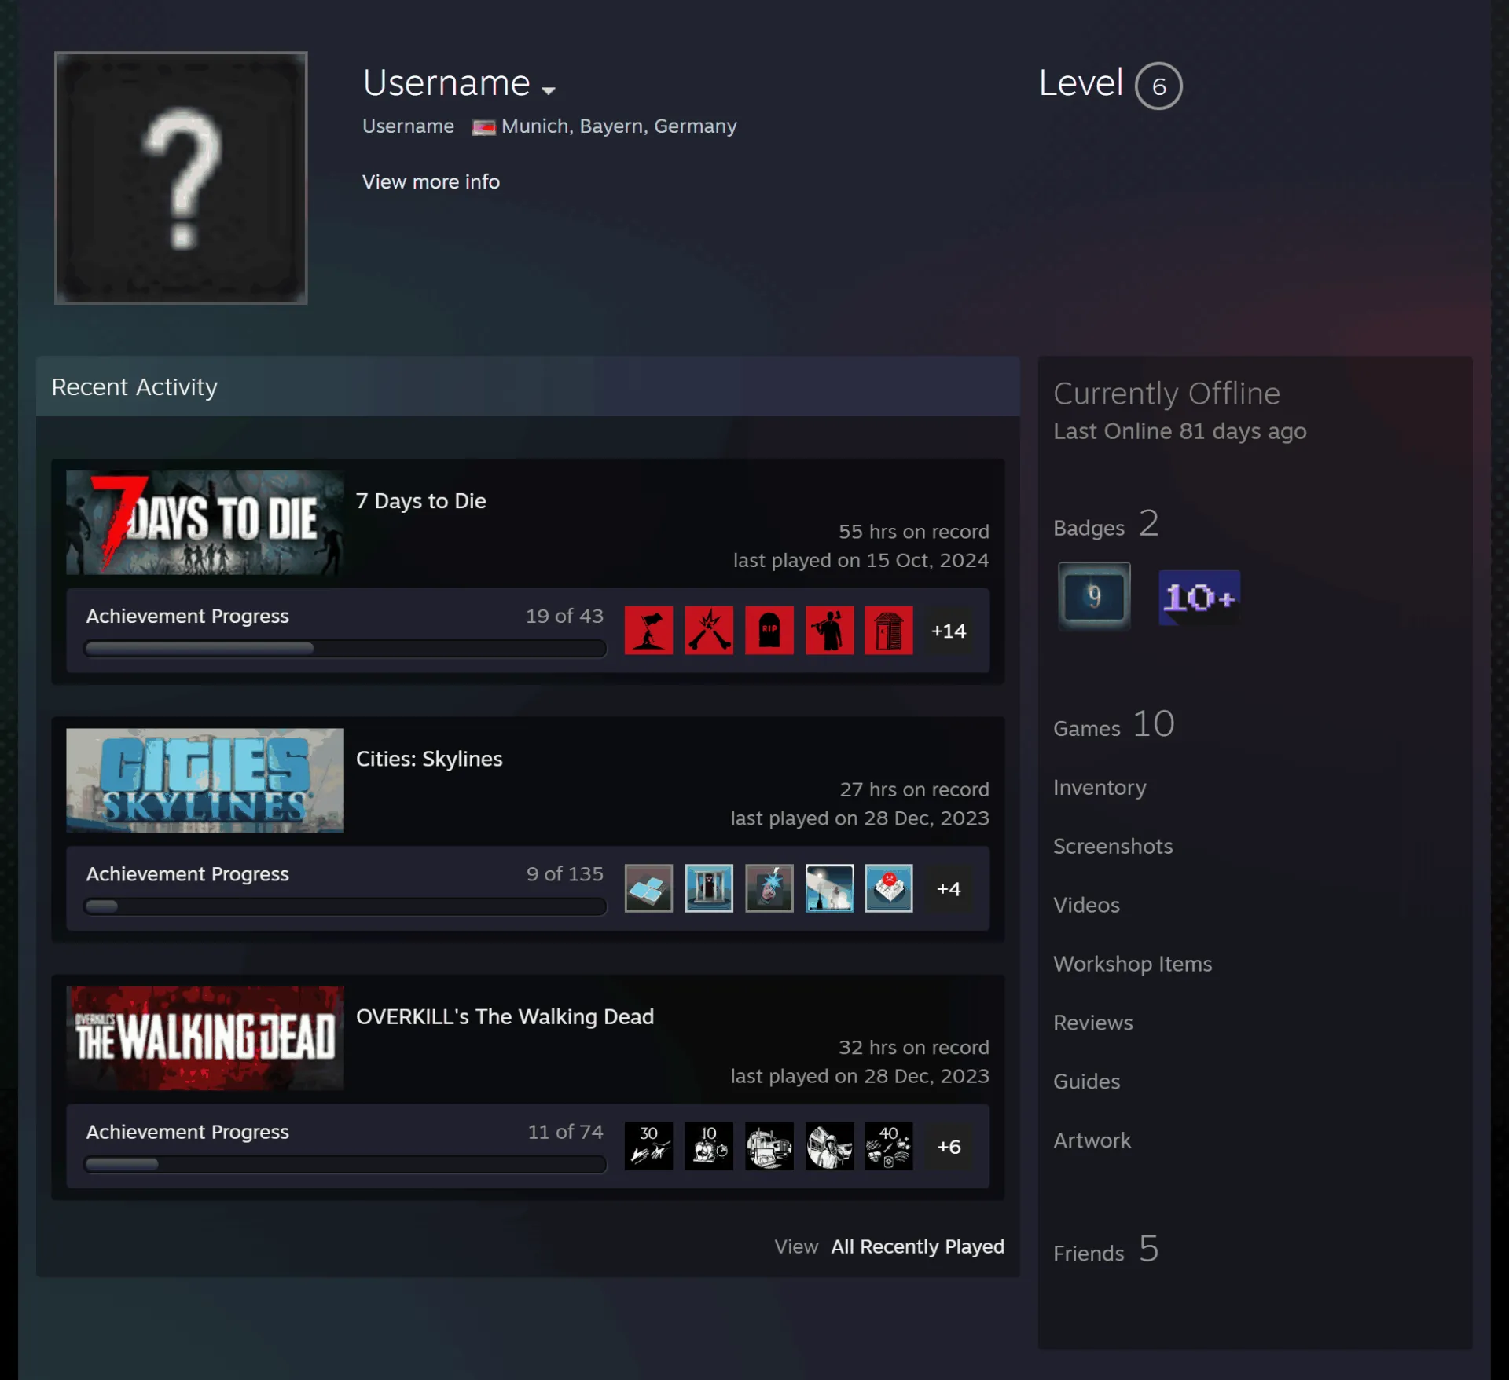This screenshot has width=1509, height=1380.
Task: Open Screenshots in the sidebar
Action: click(1113, 846)
